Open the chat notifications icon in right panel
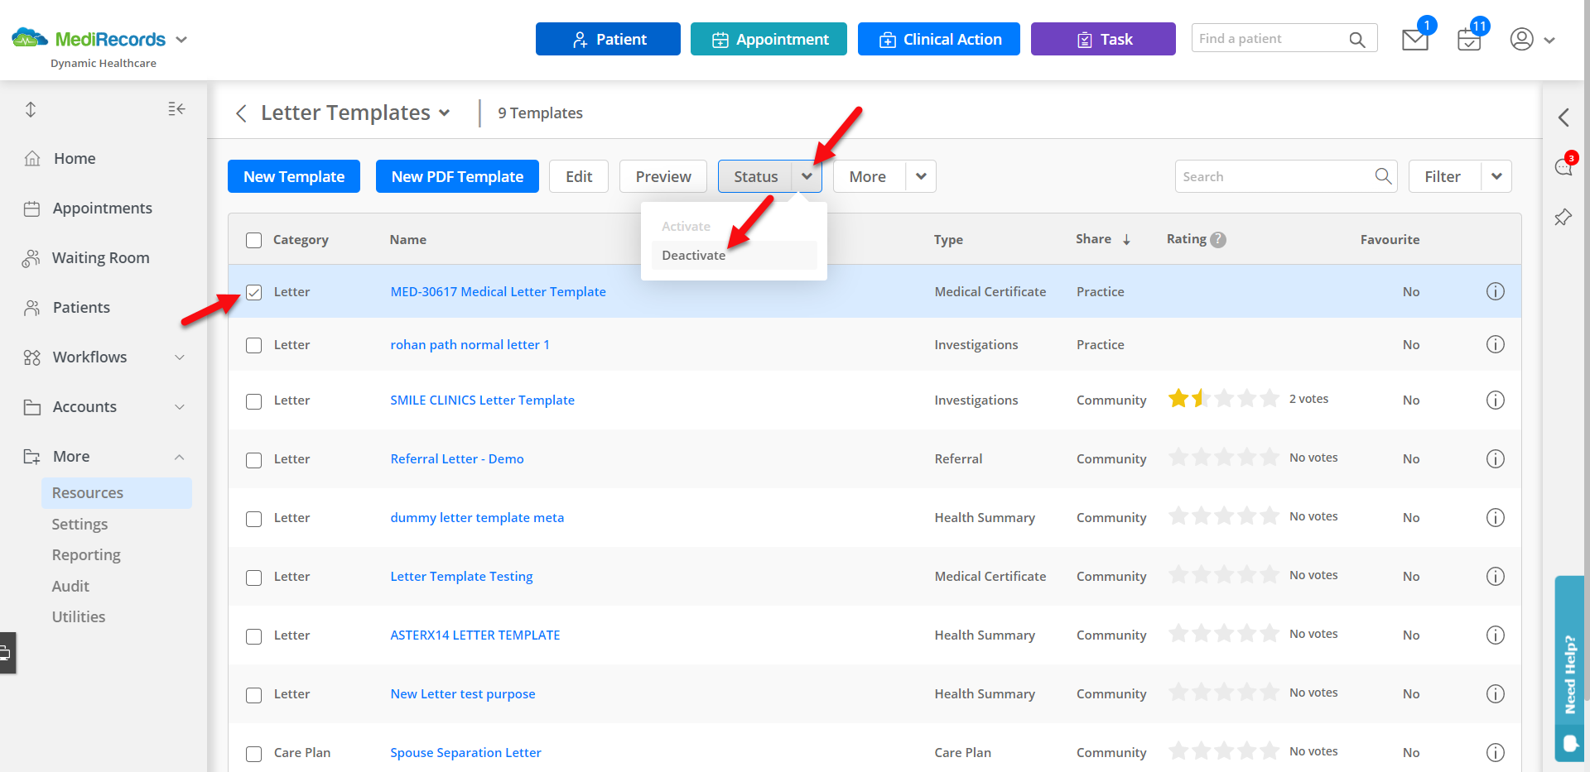Image resolution: width=1590 pixels, height=772 pixels. 1563,167
